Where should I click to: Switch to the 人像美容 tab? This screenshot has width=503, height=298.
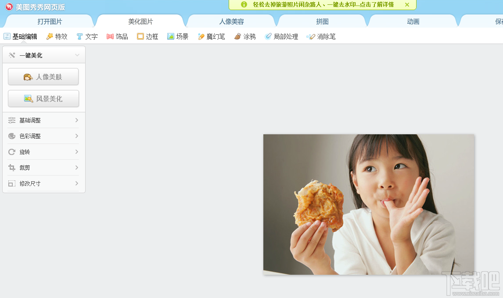pos(232,22)
